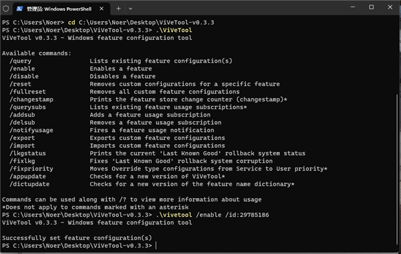Image resolution: width=401 pixels, height=254 pixels.
Task: Click the '.\ViVeTool' command on second line
Action: click(174, 30)
